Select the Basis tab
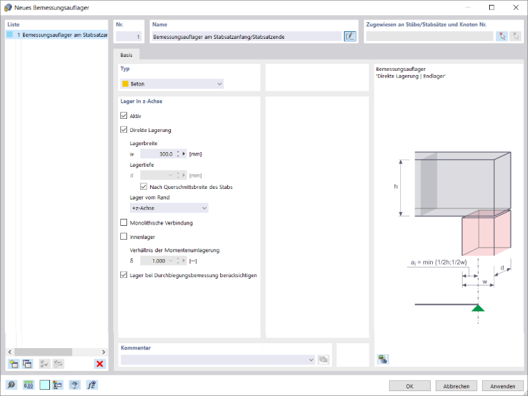 point(126,55)
